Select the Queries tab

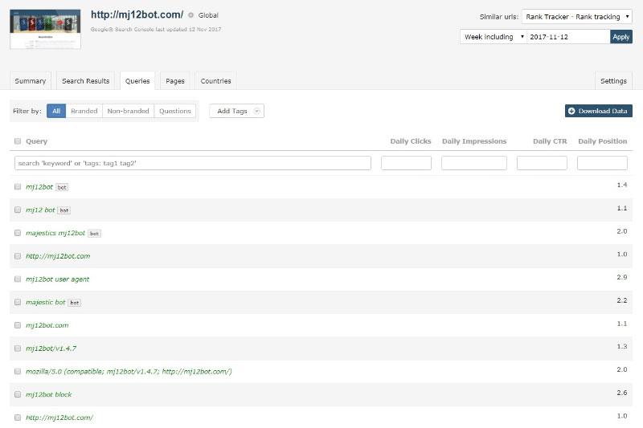pos(137,81)
